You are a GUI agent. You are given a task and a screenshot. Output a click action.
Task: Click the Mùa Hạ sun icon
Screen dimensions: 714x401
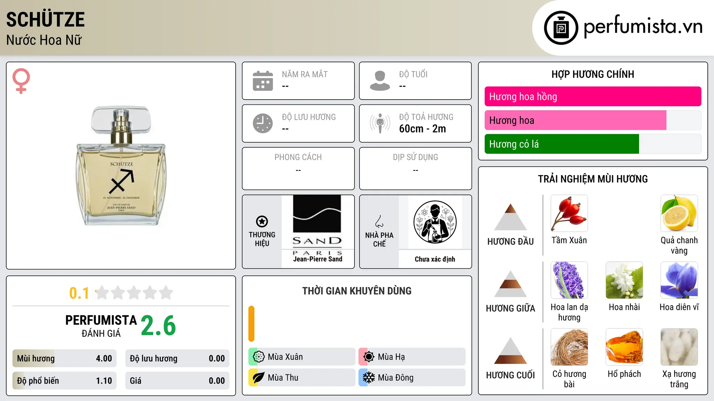click(x=369, y=357)
